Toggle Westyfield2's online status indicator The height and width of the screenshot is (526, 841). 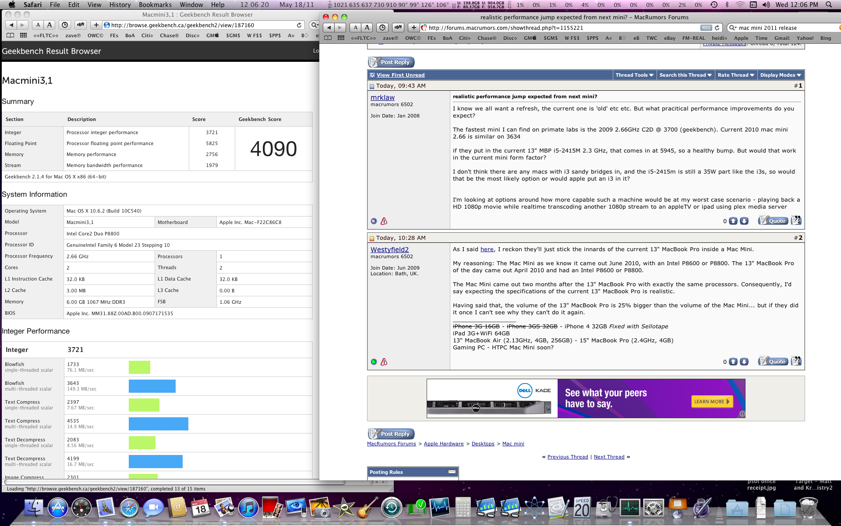tap(374, 362)
